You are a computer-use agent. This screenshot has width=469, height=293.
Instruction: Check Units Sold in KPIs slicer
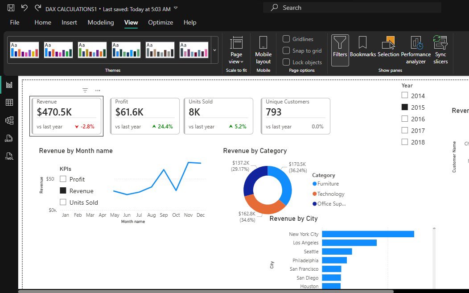[63, 202]
